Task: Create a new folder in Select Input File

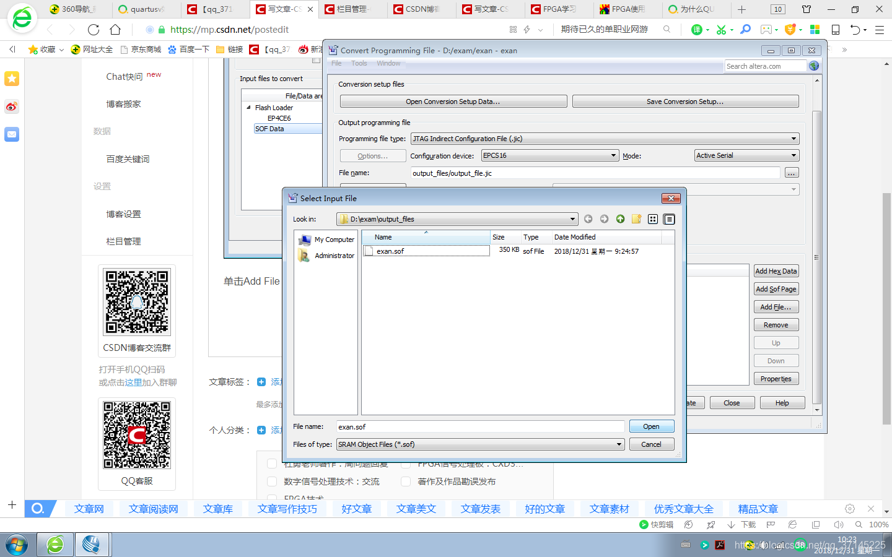Action: (636, 218)
